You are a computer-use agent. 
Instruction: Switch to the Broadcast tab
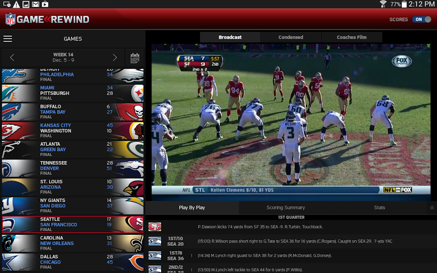point(230,37)
